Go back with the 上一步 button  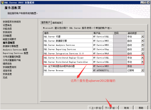click(x=95, y=108)
